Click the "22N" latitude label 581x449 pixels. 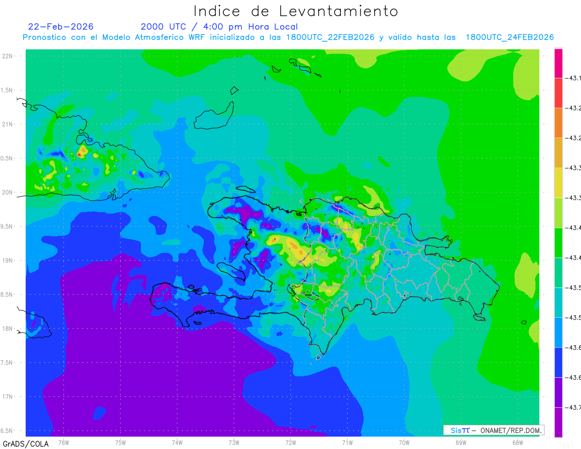coord(7,56)
